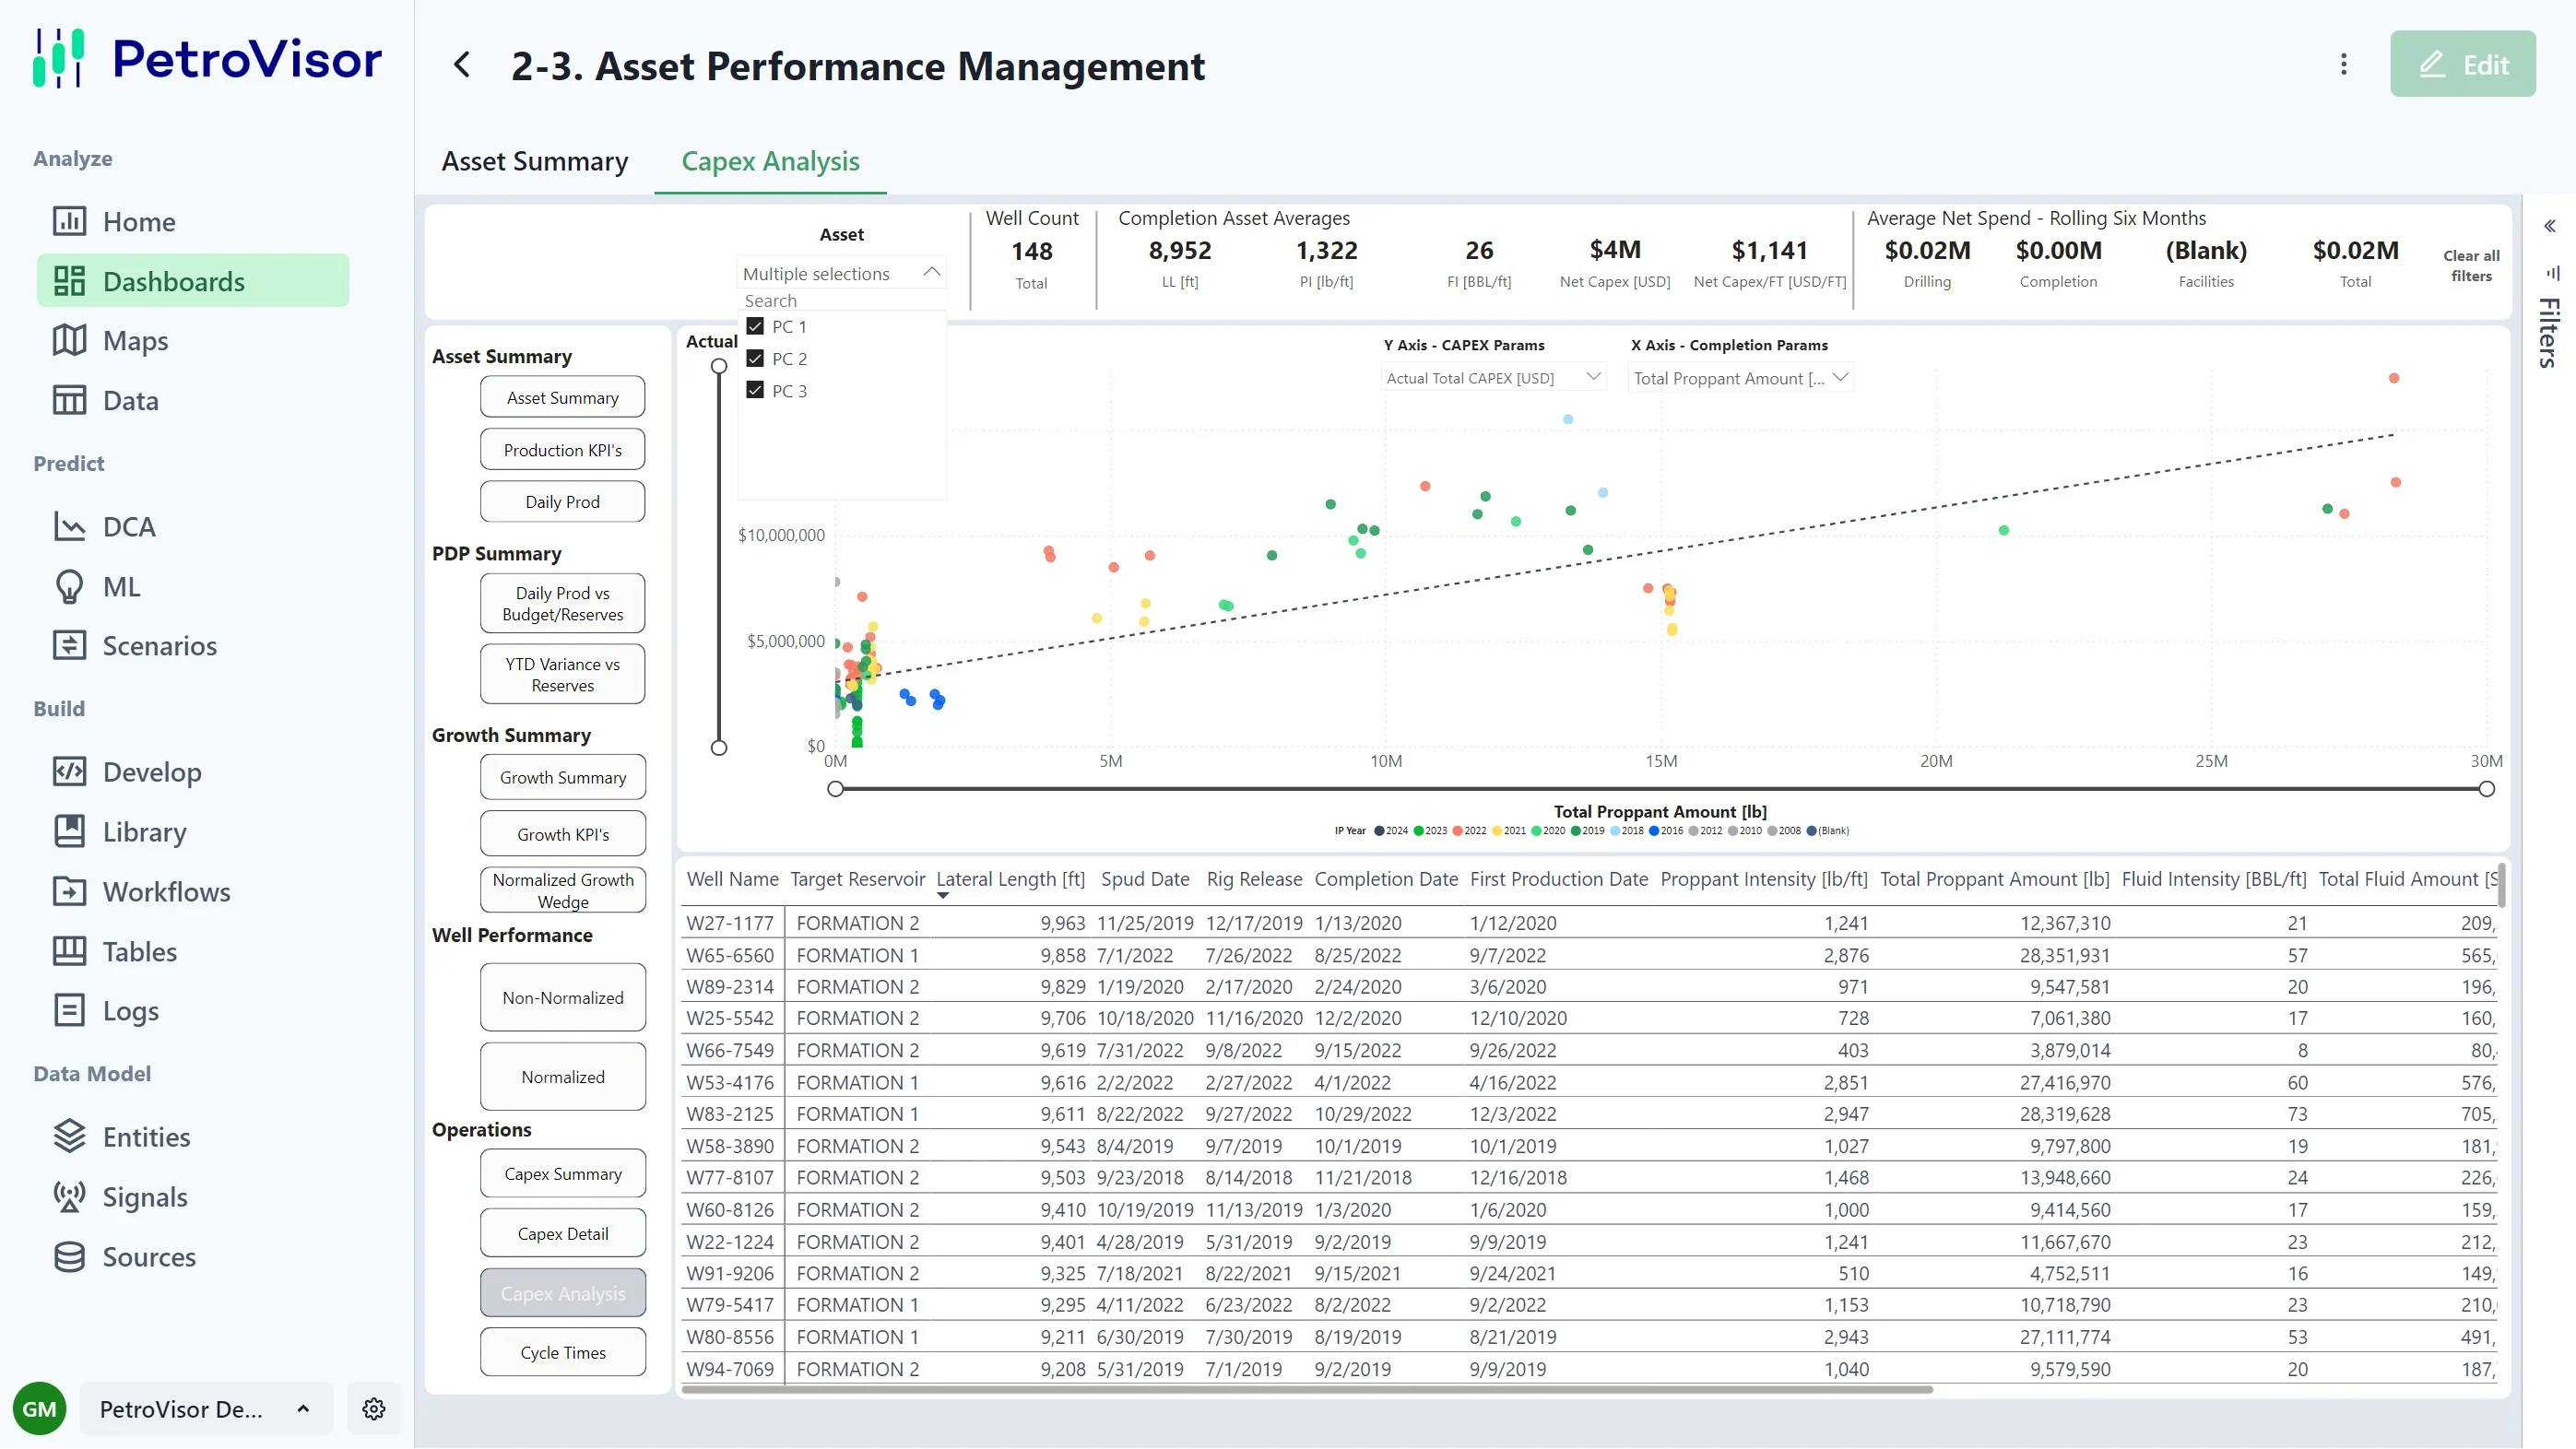Collapse the Asset Multiple selections dropdown
The height and width of the screenshot is (1449, 2576).
click(x=931, y=272)
